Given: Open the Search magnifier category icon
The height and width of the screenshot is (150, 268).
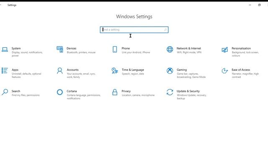Looking at the screenshot, I should coord(5,92).
